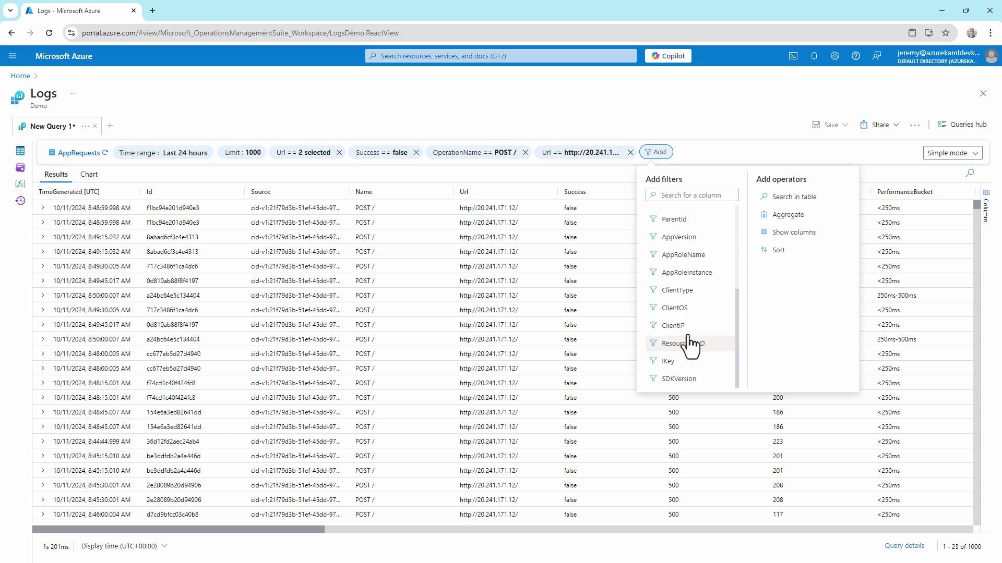
Task: Open Cloud Shell from the top bar
Action: click(793, 56)
